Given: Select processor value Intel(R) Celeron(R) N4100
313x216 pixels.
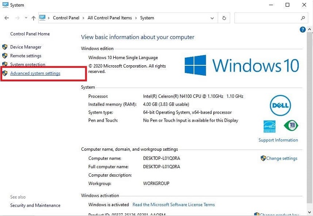Looking at the screenshot, I should coord(193,96).
